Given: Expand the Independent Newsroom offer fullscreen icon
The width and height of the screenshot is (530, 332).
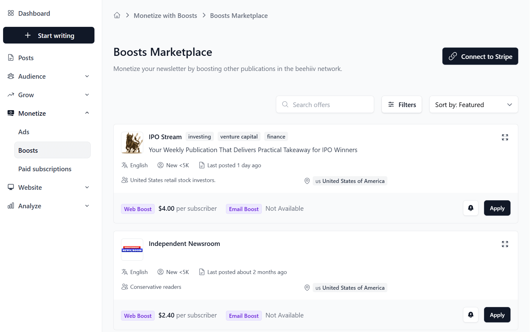Looking at the screenshot, I should pyautogui.click(x=505, y=244).
